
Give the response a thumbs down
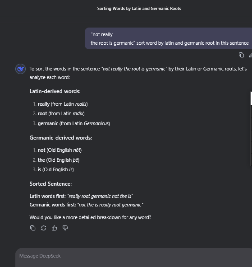65,228
